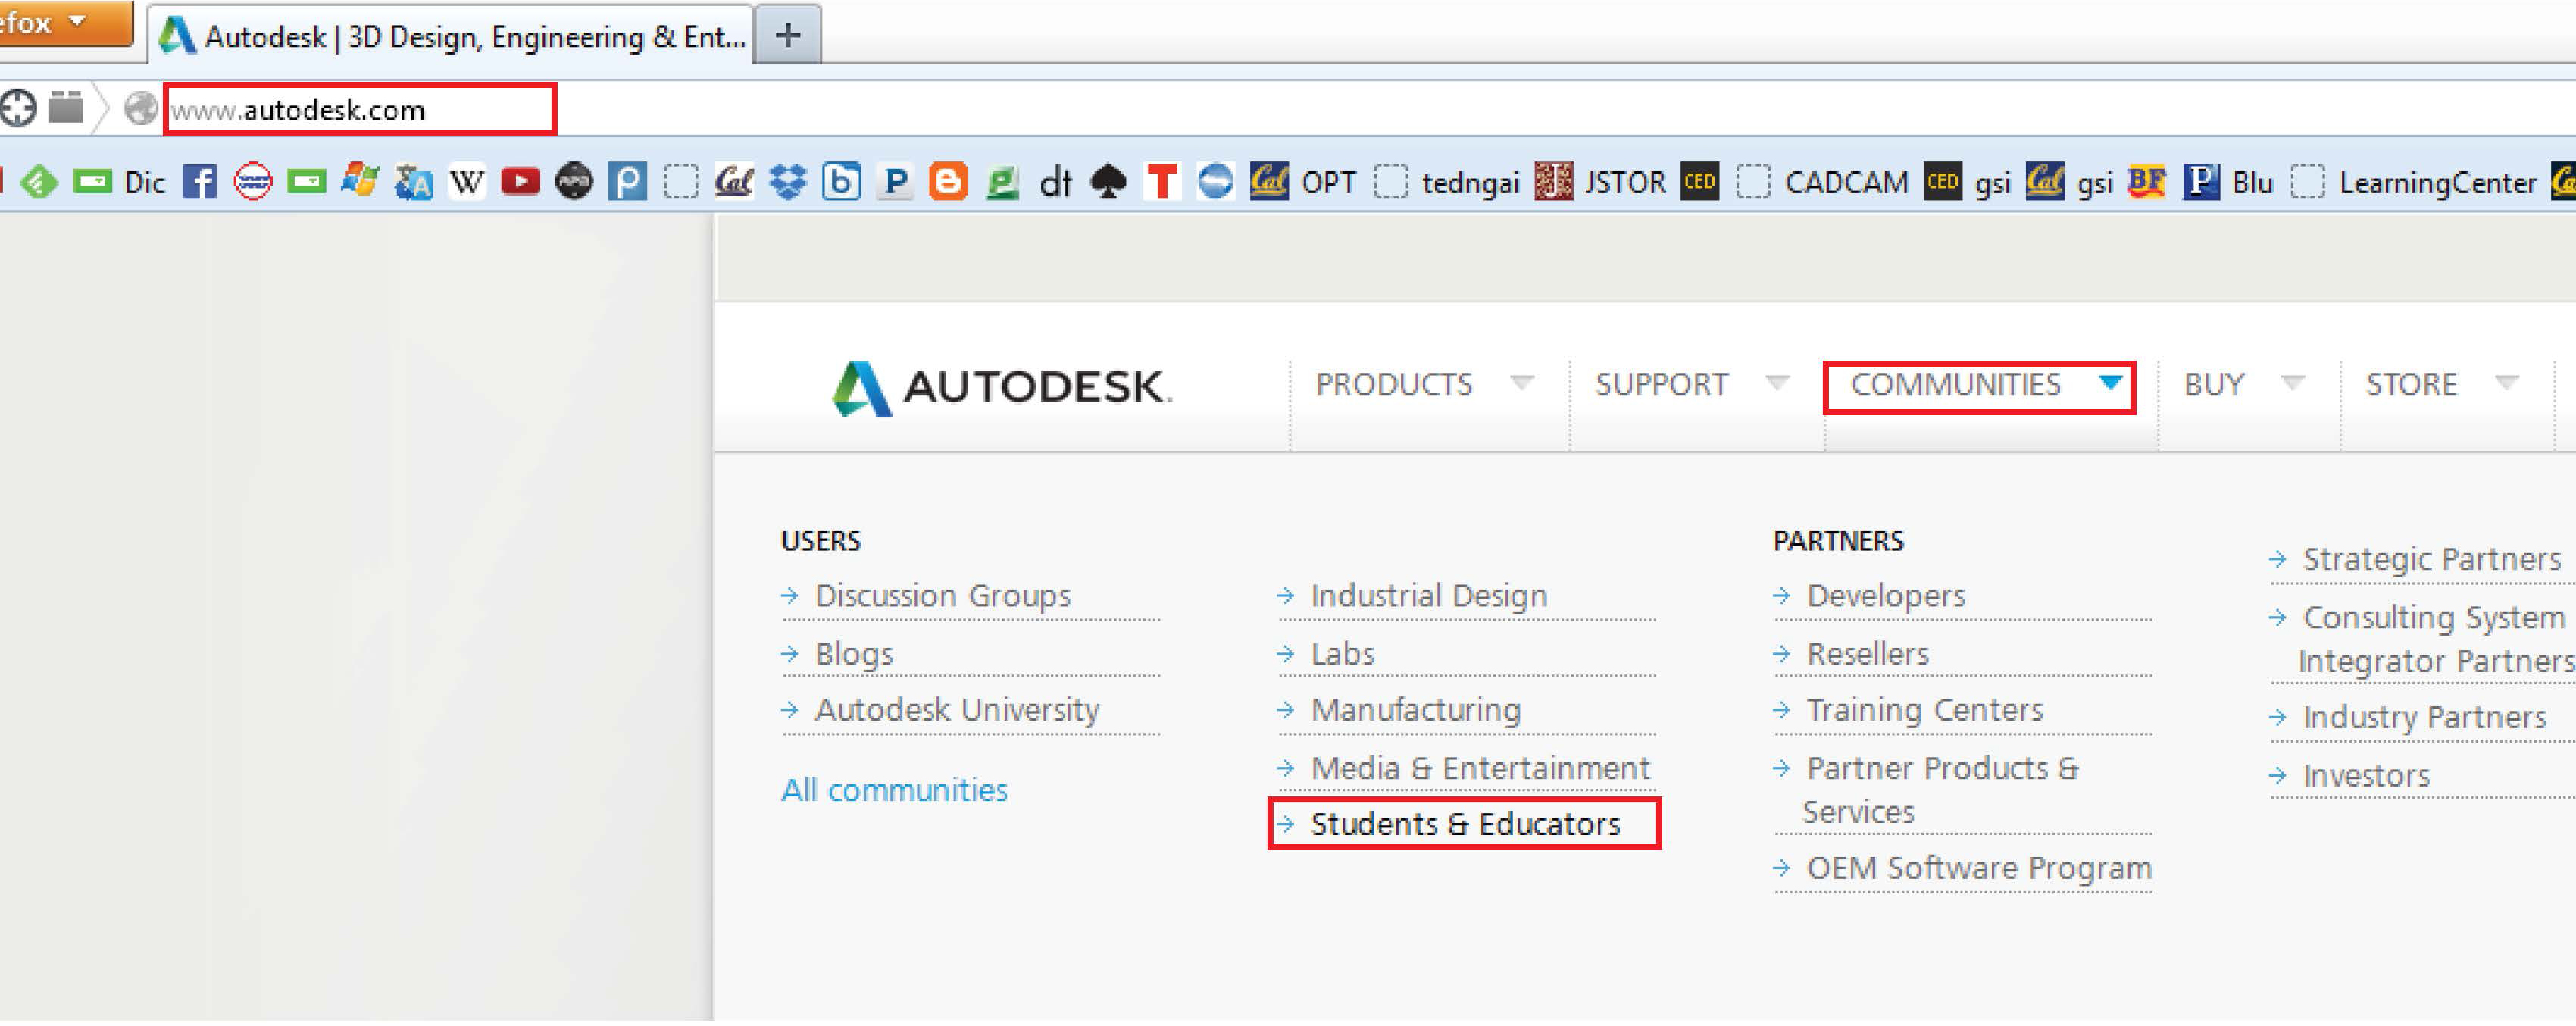The image size is (2576, 1026).
Task: Open the Feedly green diamond bookmark
Action: tap(39, 183)
